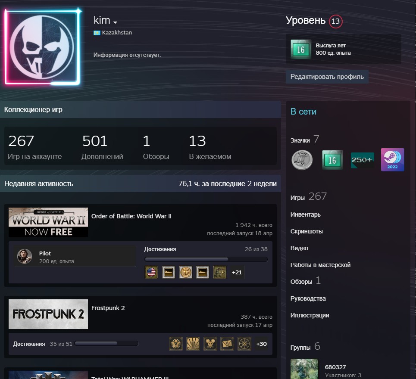Click the Pilot badge portrait icon
The image size is (416, 379).
coord(25,256)
